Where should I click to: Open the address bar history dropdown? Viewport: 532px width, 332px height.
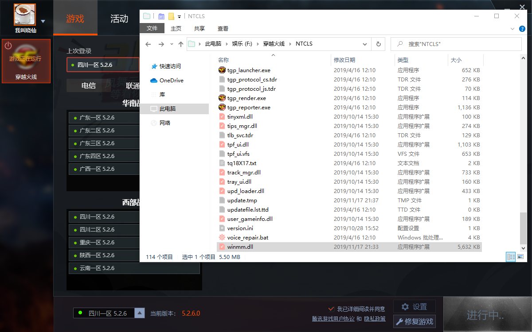[x=365, y=44]
